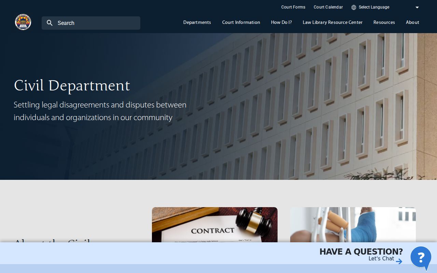
Task: Open the About menu
Action: coord(412,22)
